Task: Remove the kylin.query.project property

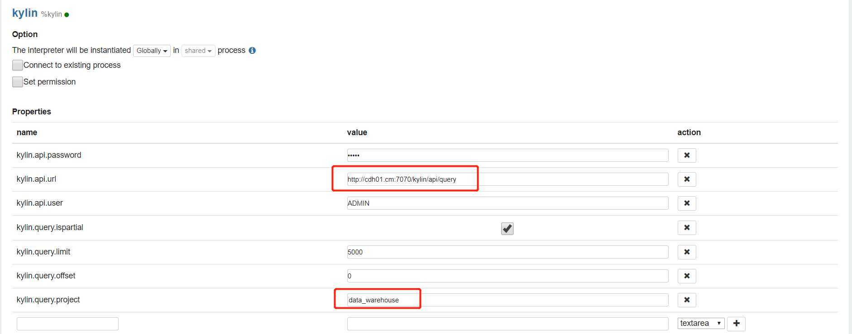Action: (x=687, y=300)
